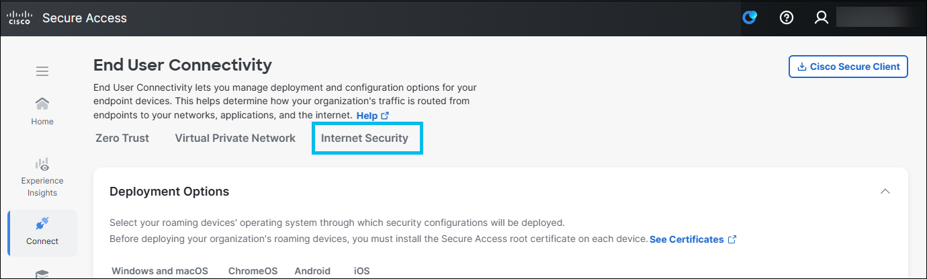This screenshot has width=927, height=279.
Task: Open the Help link
Action: (x=373, y=116)
